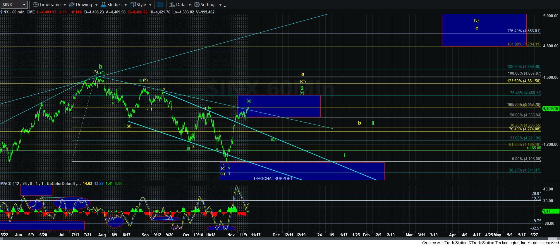Open the Settings menu label
560x245 pixels.
pyautogui.click(x=208, y=5)
